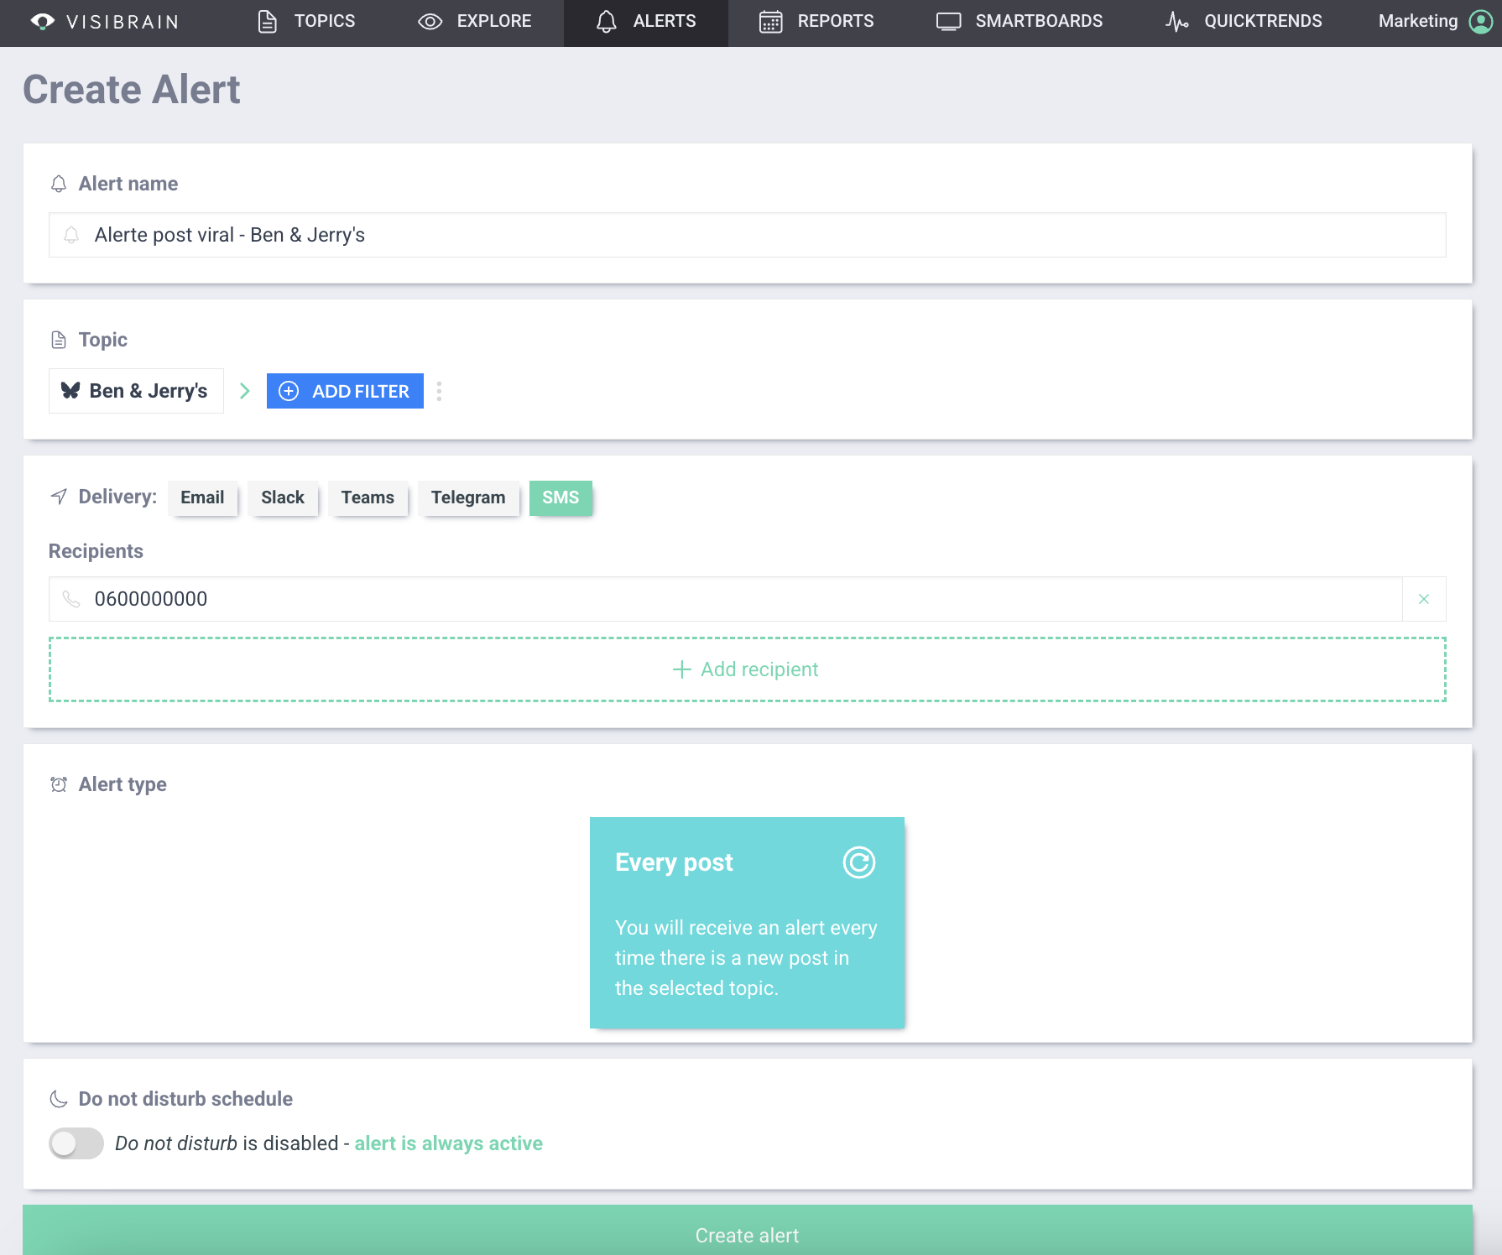This screenshot has height=1255, width=1502.
Task: Click Add recipient
Action: coord(747,669)
